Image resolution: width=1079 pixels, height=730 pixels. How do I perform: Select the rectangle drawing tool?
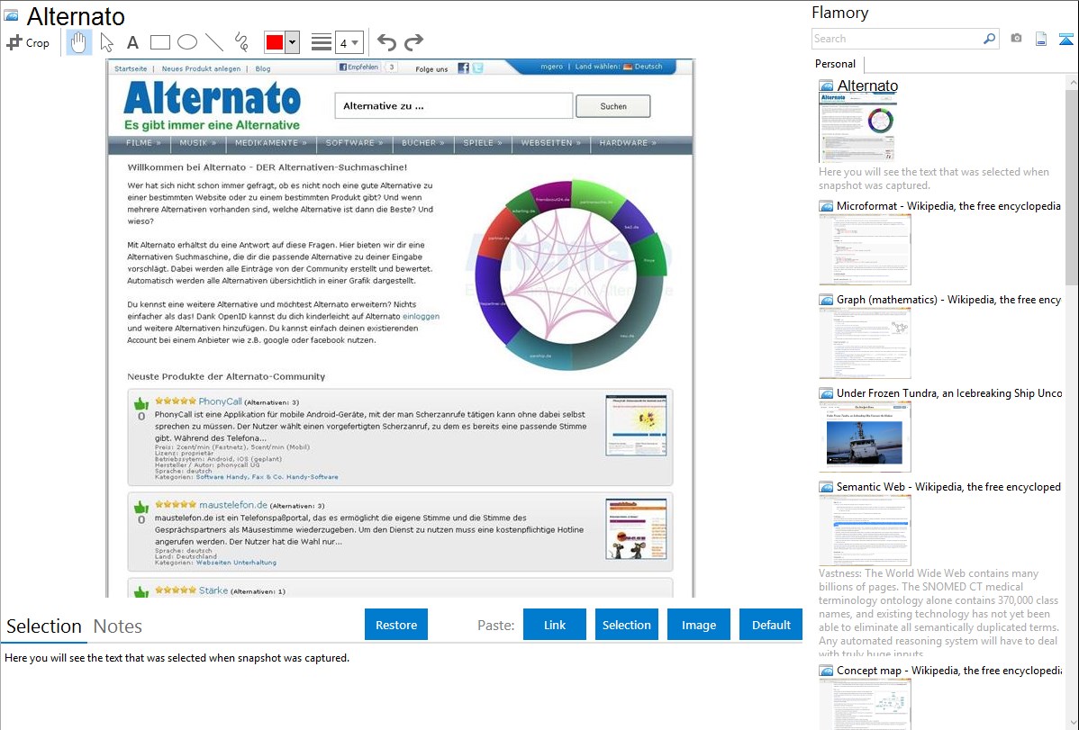[159, 42]
